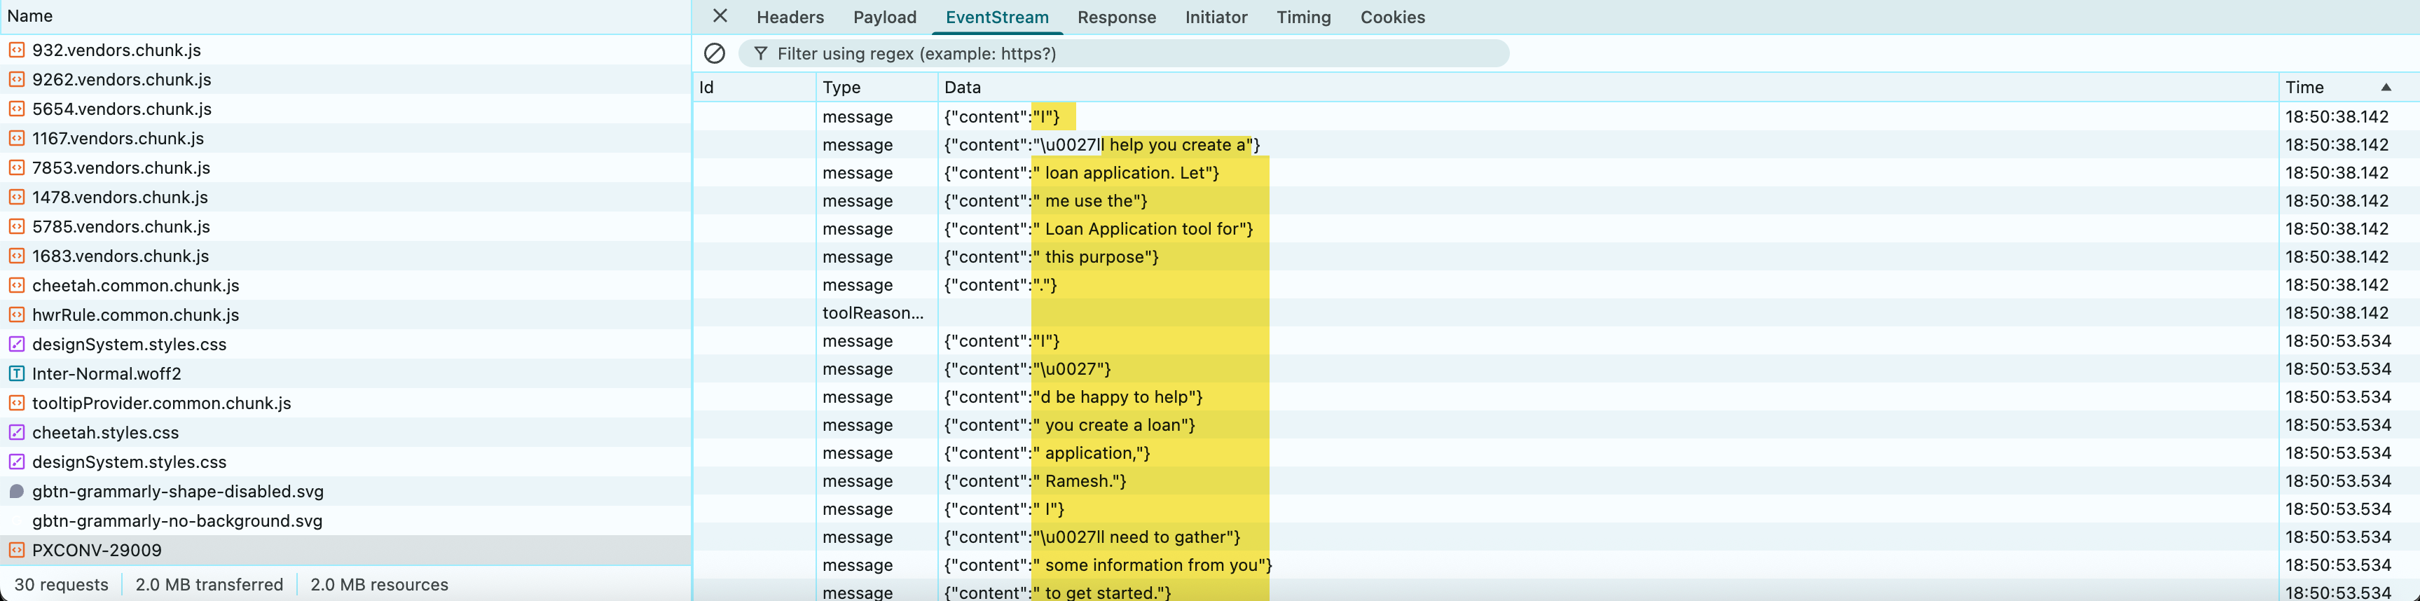View the Cookies tab
Image resolution: width=2420 pixels, height=601 pixels.
[x=1392, y=17]
